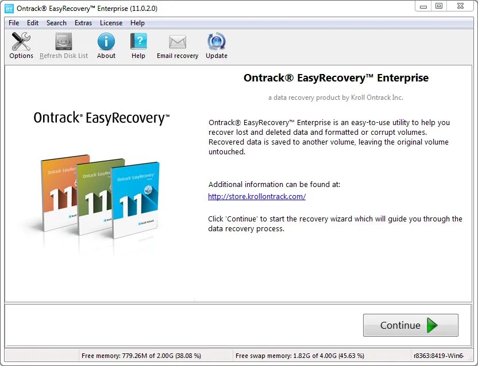
Task: Click the Continue button
Action: click(410, 325)
